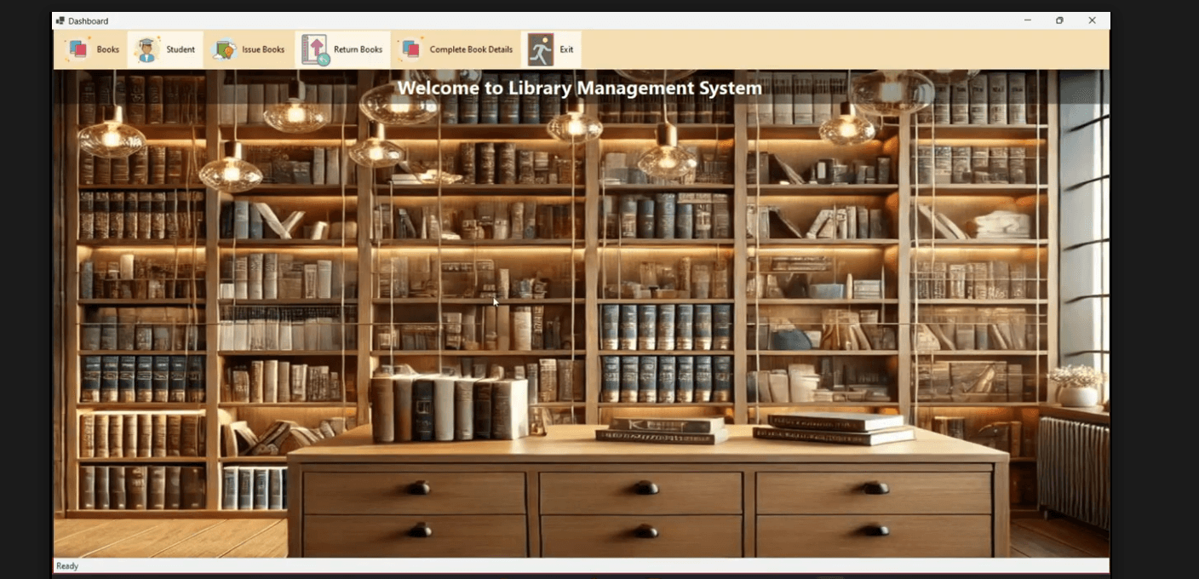Click the white flower vase by window
The height and width of the screenshot is (579, 1199).
click(1078, 387)
